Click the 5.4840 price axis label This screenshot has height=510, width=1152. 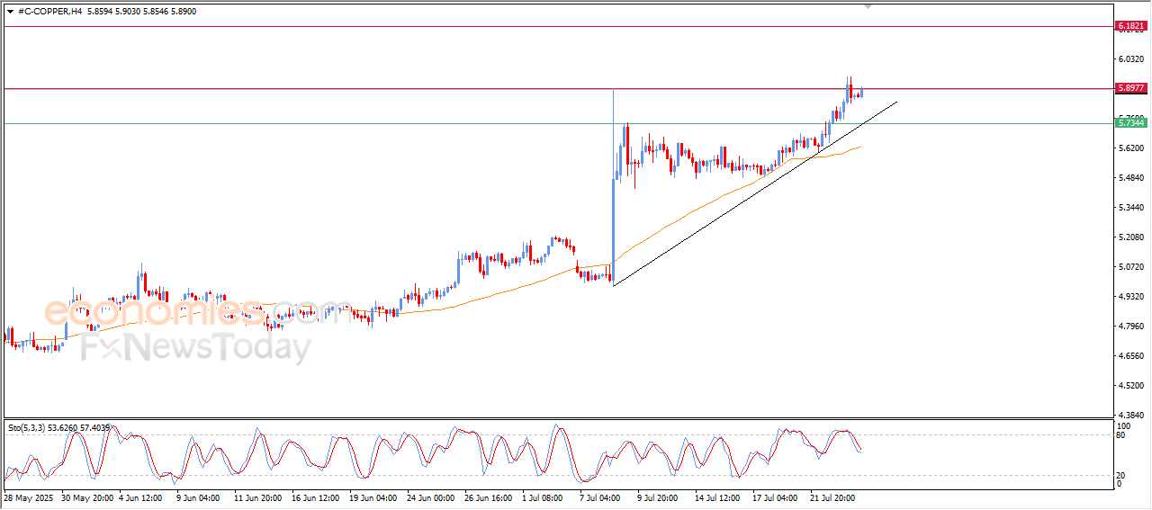click(1130, 178)
